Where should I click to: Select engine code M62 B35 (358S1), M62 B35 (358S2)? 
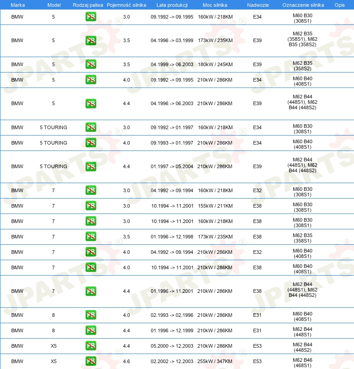click(302, 39)
